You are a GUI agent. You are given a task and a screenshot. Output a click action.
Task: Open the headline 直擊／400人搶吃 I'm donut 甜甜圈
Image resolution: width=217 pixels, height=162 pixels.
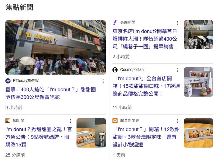coord(51,93)
